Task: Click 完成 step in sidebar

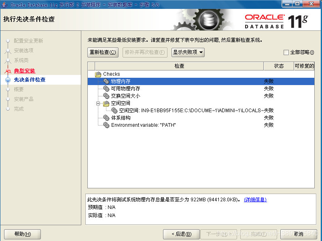Action: click(19, 109)
